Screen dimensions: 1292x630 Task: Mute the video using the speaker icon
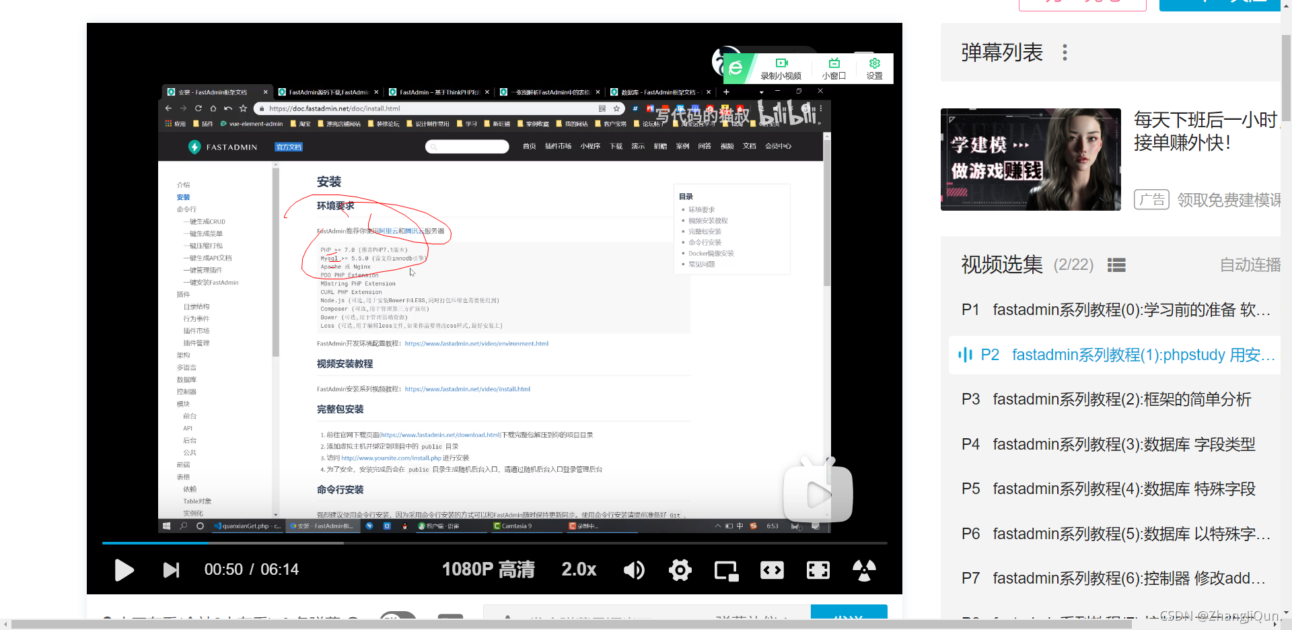(634, 570)
